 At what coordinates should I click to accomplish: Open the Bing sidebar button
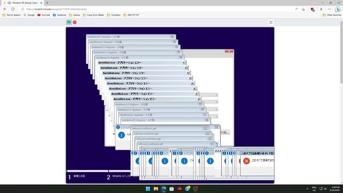point(338,9)
